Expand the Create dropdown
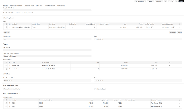Viewport: 185px width, 111px height. click(150, 1)
